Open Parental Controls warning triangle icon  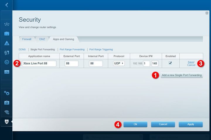click(6, 43)
